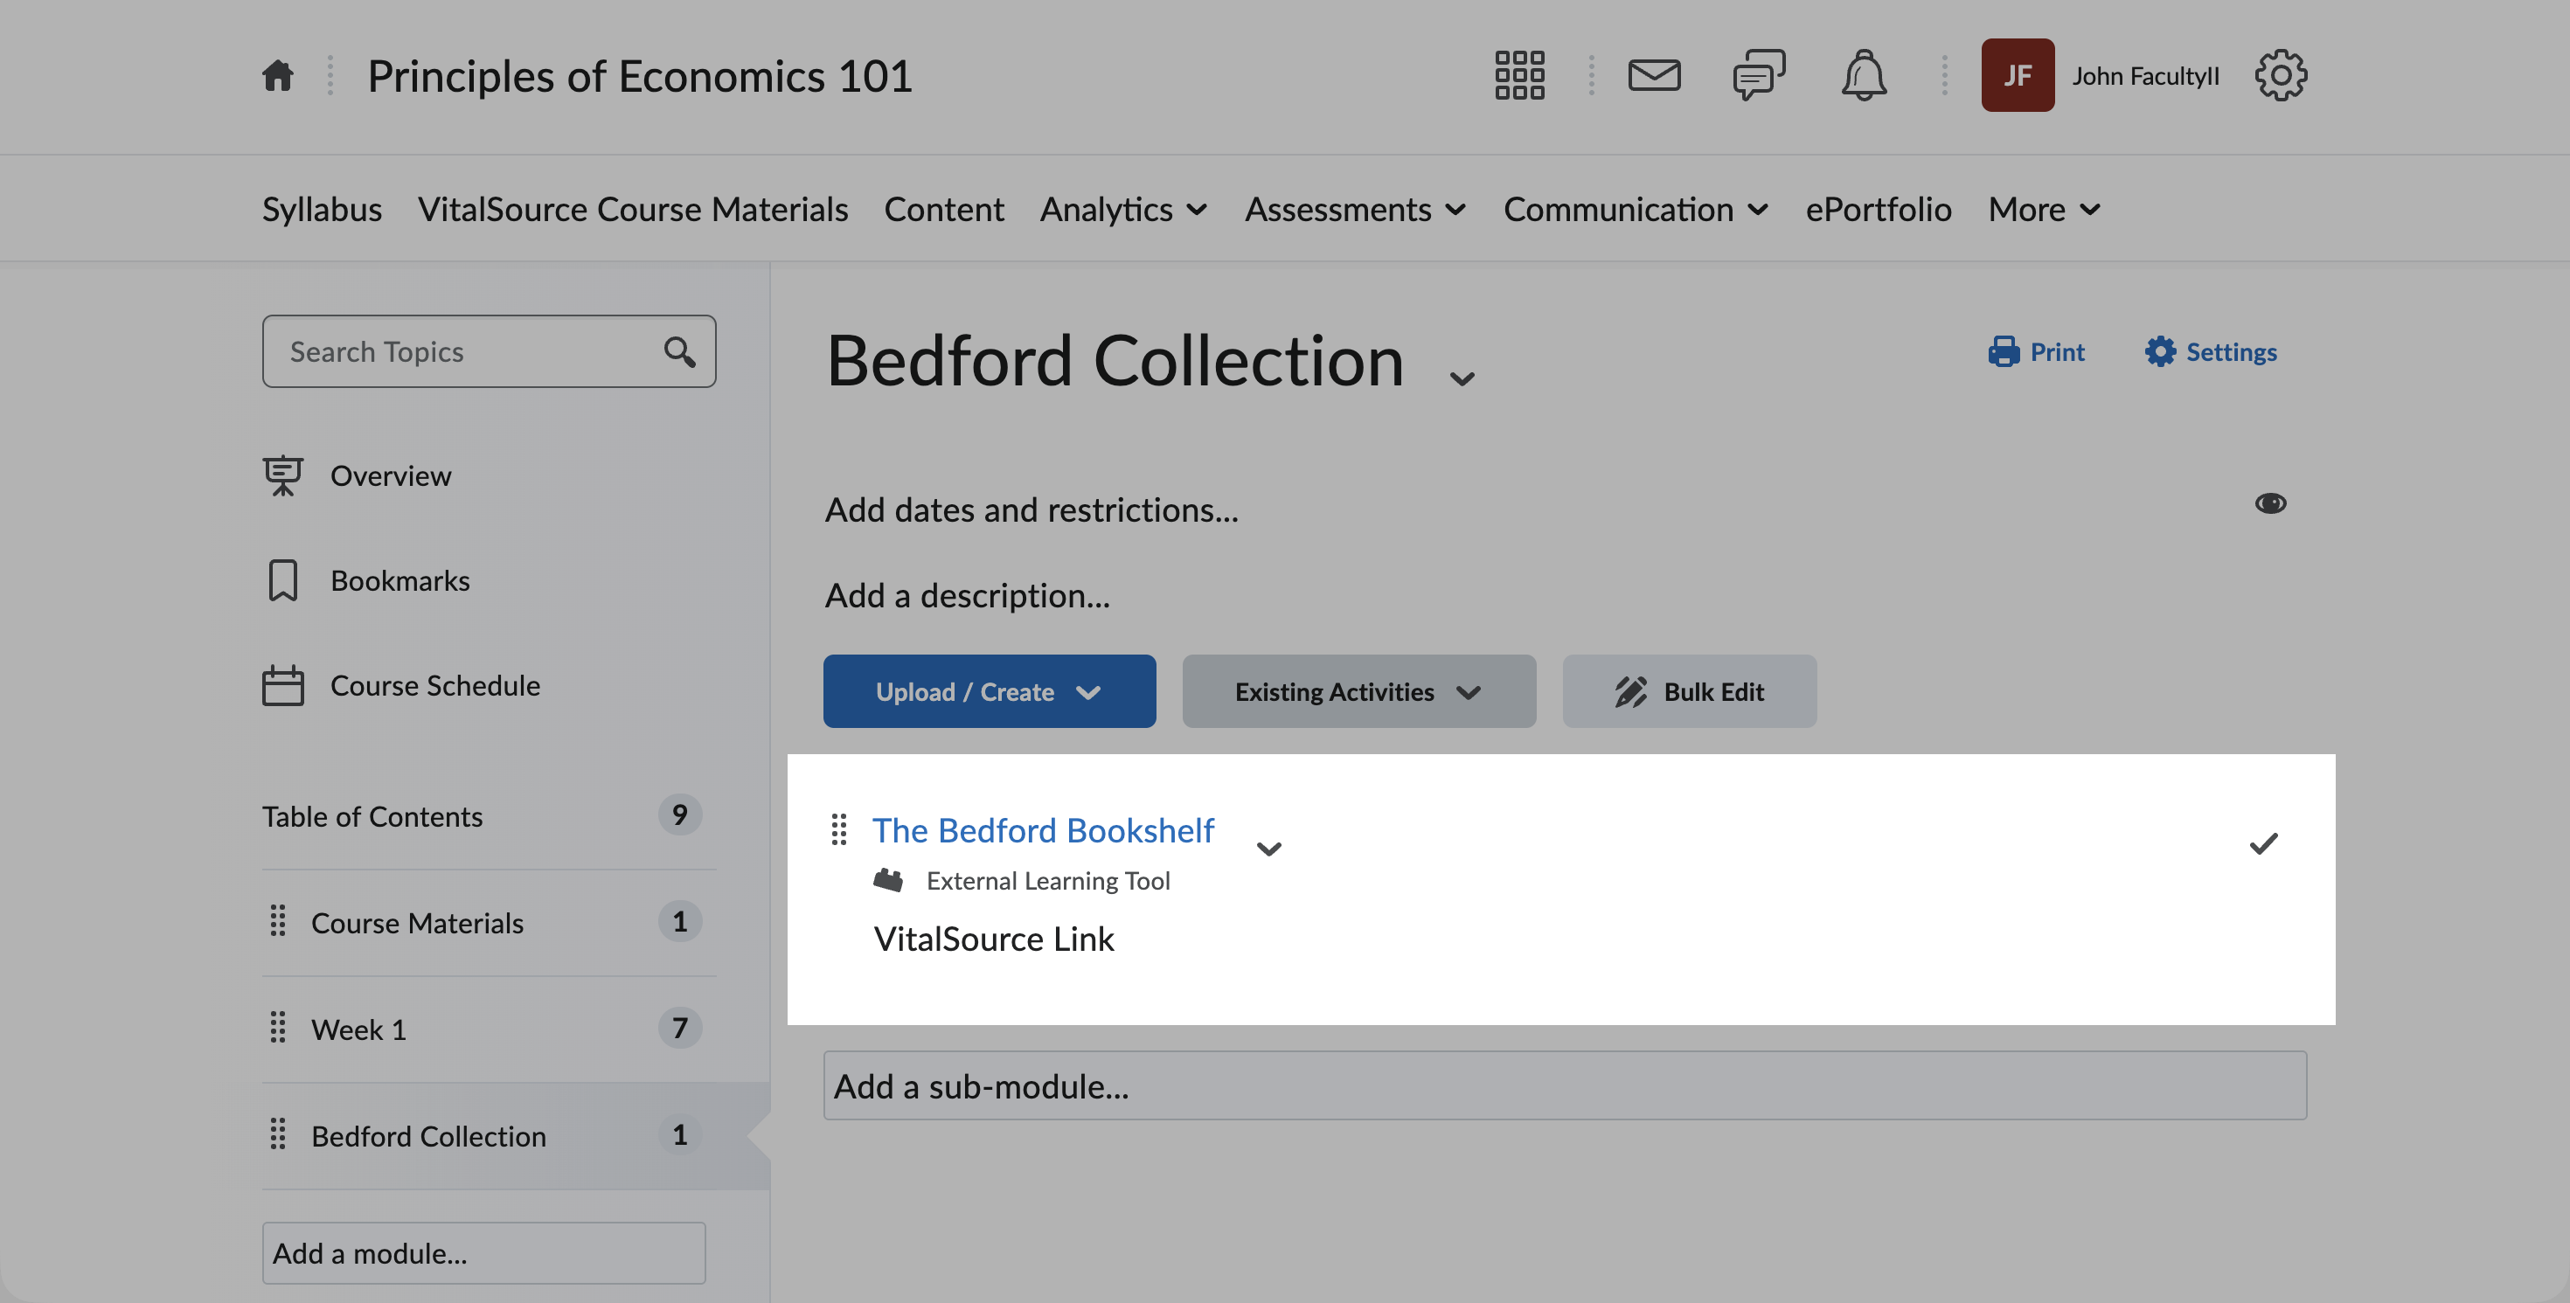The image size is (2570, 1303).
Task: Expand the Assessments menu
Action: [1356, 210]
